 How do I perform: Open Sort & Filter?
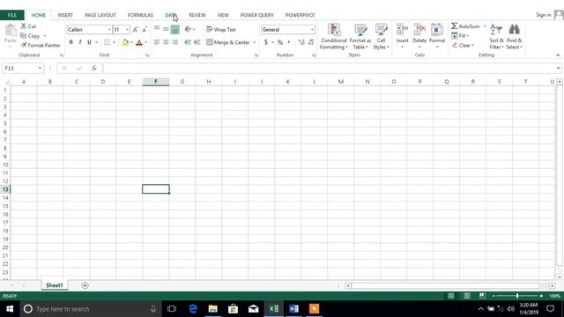click(x=496, y=36)
